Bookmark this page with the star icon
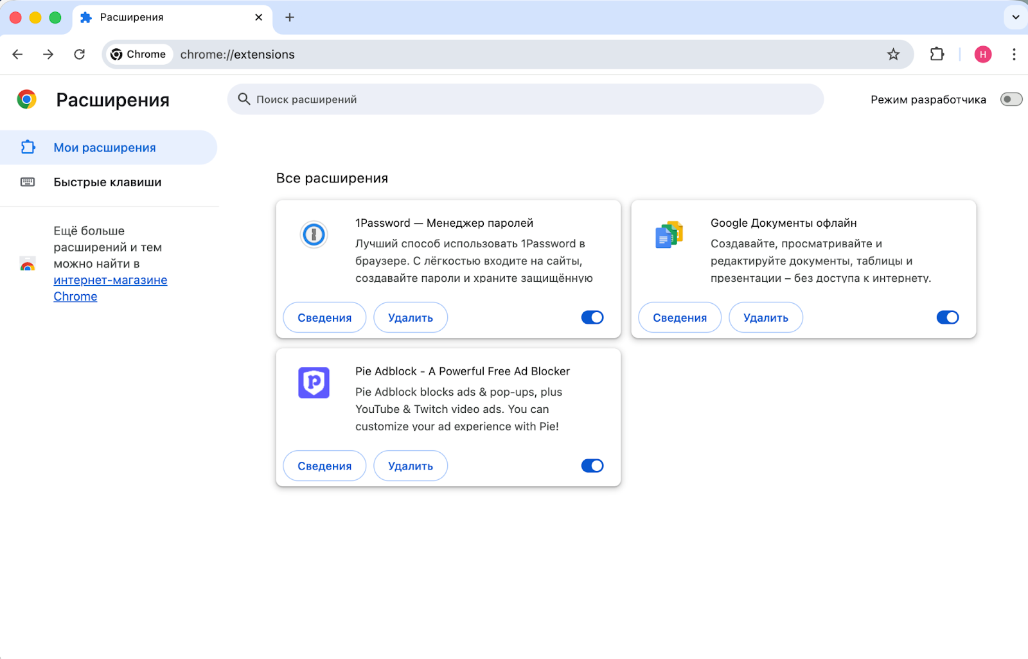The width and height of the screenshot is (1028, 659). click(893, 55)
